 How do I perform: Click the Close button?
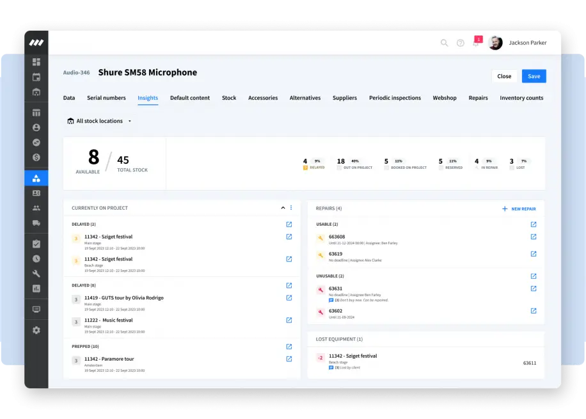coord(504,76)
